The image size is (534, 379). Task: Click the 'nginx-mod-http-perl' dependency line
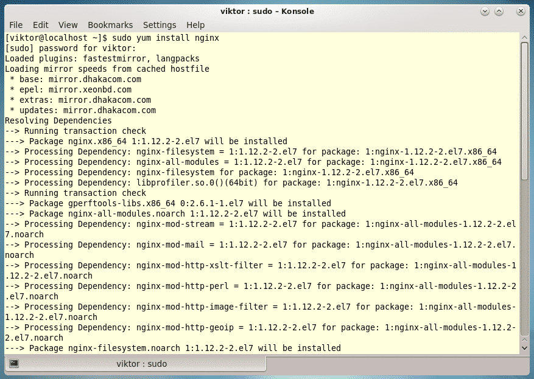point(261,291)
